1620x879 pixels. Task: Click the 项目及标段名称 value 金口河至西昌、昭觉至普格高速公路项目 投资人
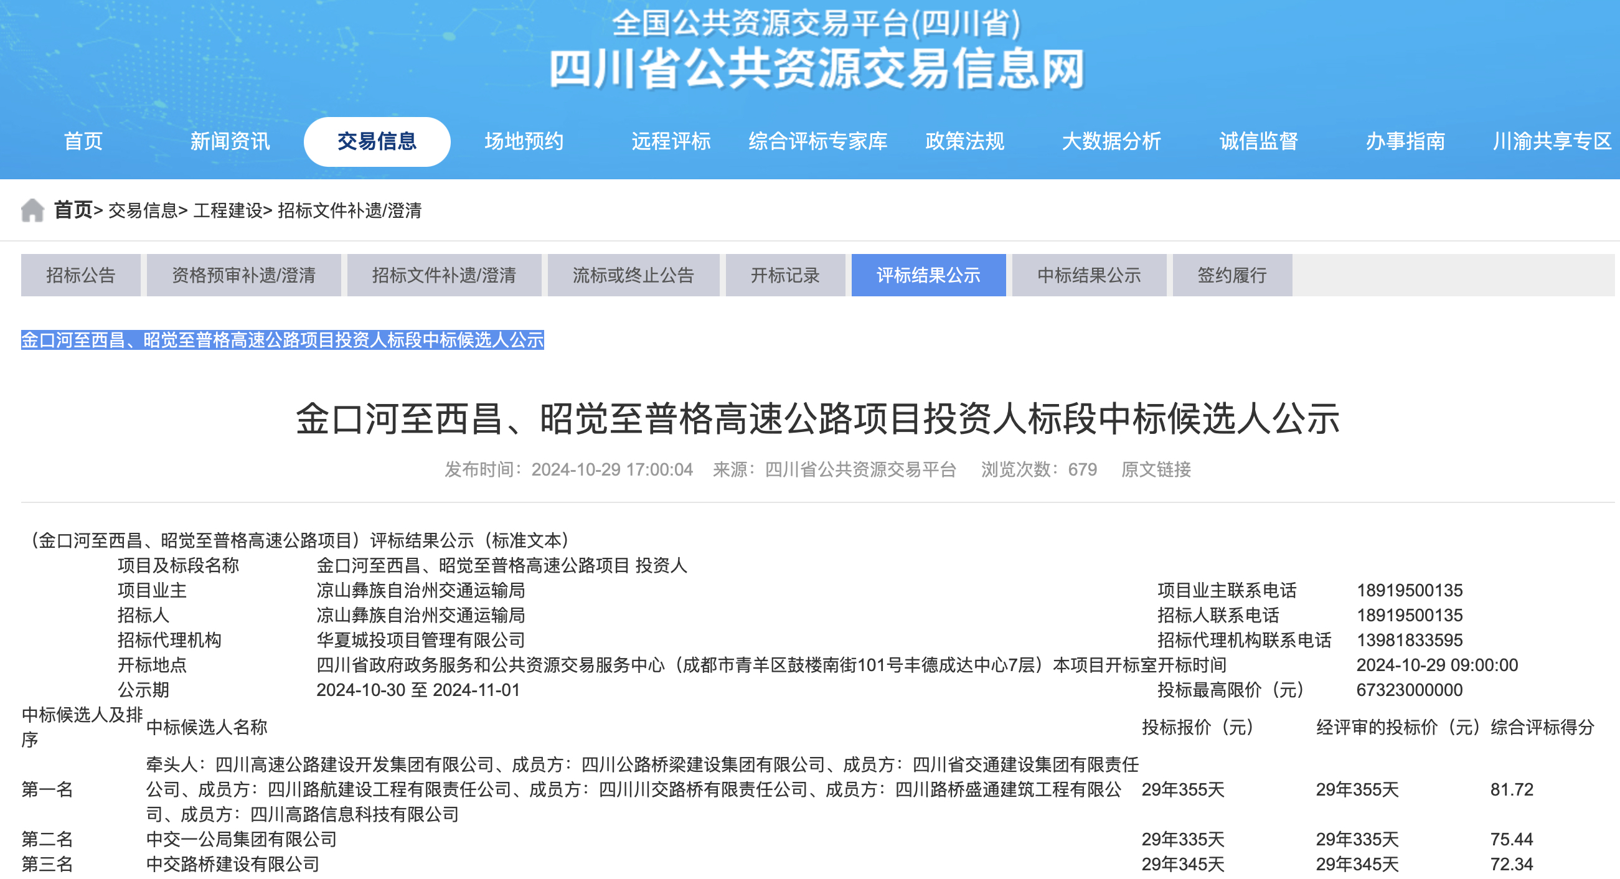point(502,565)
